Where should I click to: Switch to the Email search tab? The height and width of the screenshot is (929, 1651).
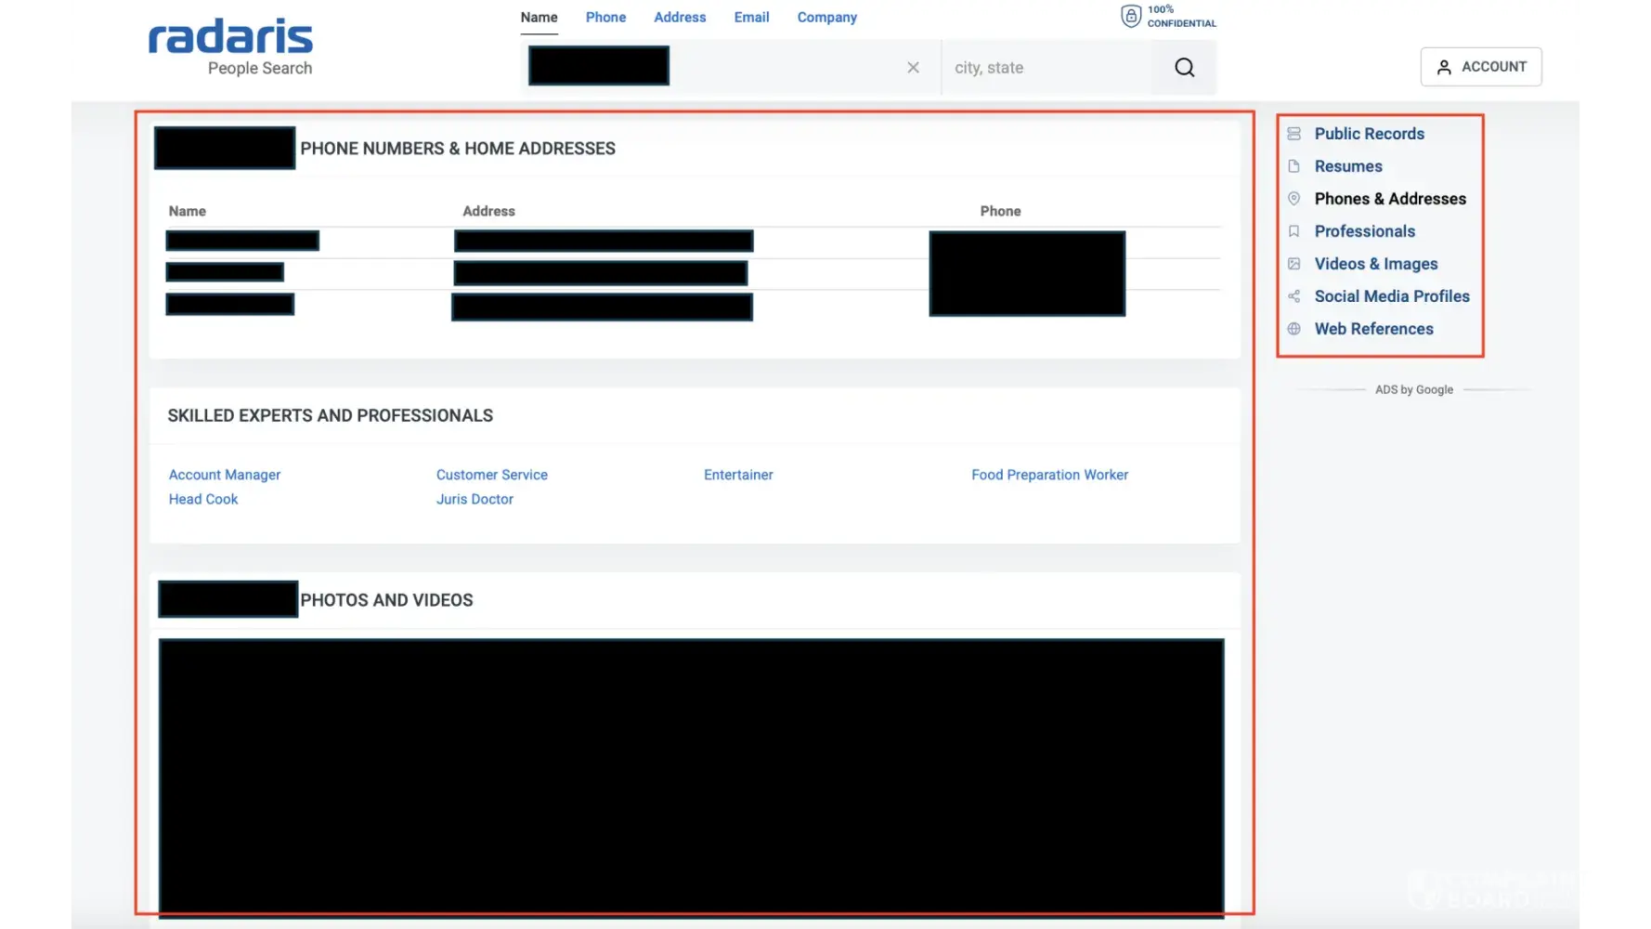[x=751, y=18]
